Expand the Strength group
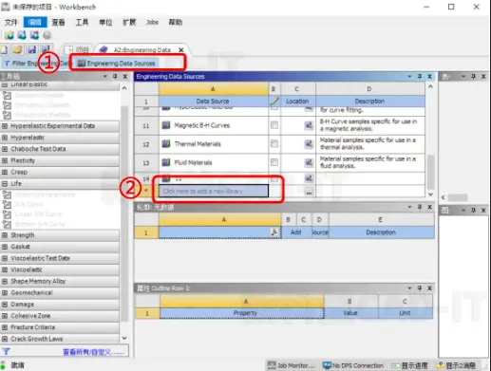Image resolution: width=491 pixels, height=371 pixels. (5, 235)
